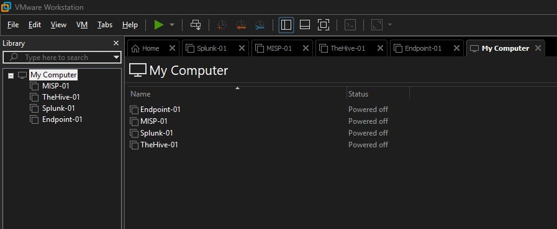Screen dimensions: 557x229
Task: Open the Help menu
Action: [130, 25]
